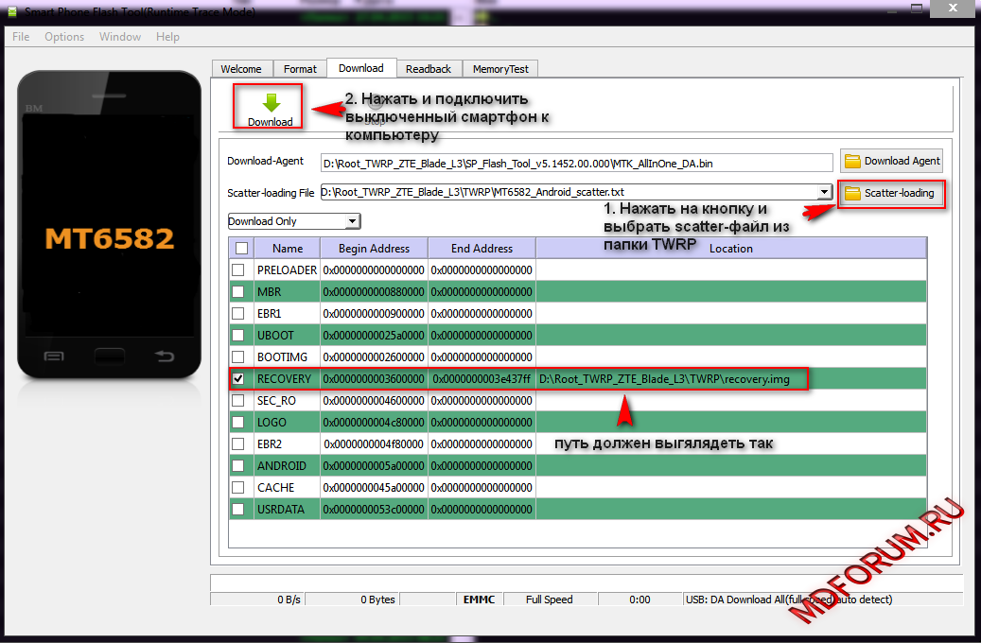Click the Scatter-loading folder icon

(852, 193)
